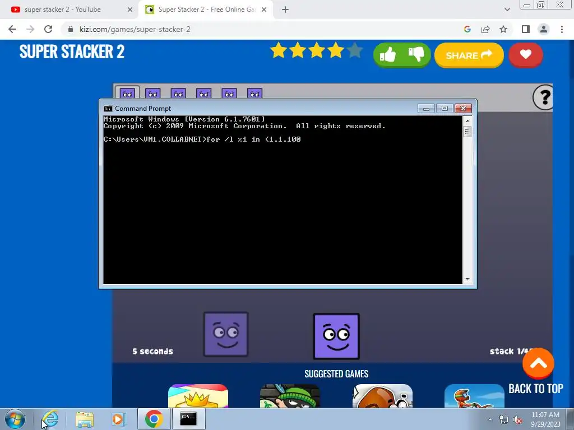Click the yellow SHARE button
The width and height of the screenshot is (574, 430).
(x=469, y=55)
